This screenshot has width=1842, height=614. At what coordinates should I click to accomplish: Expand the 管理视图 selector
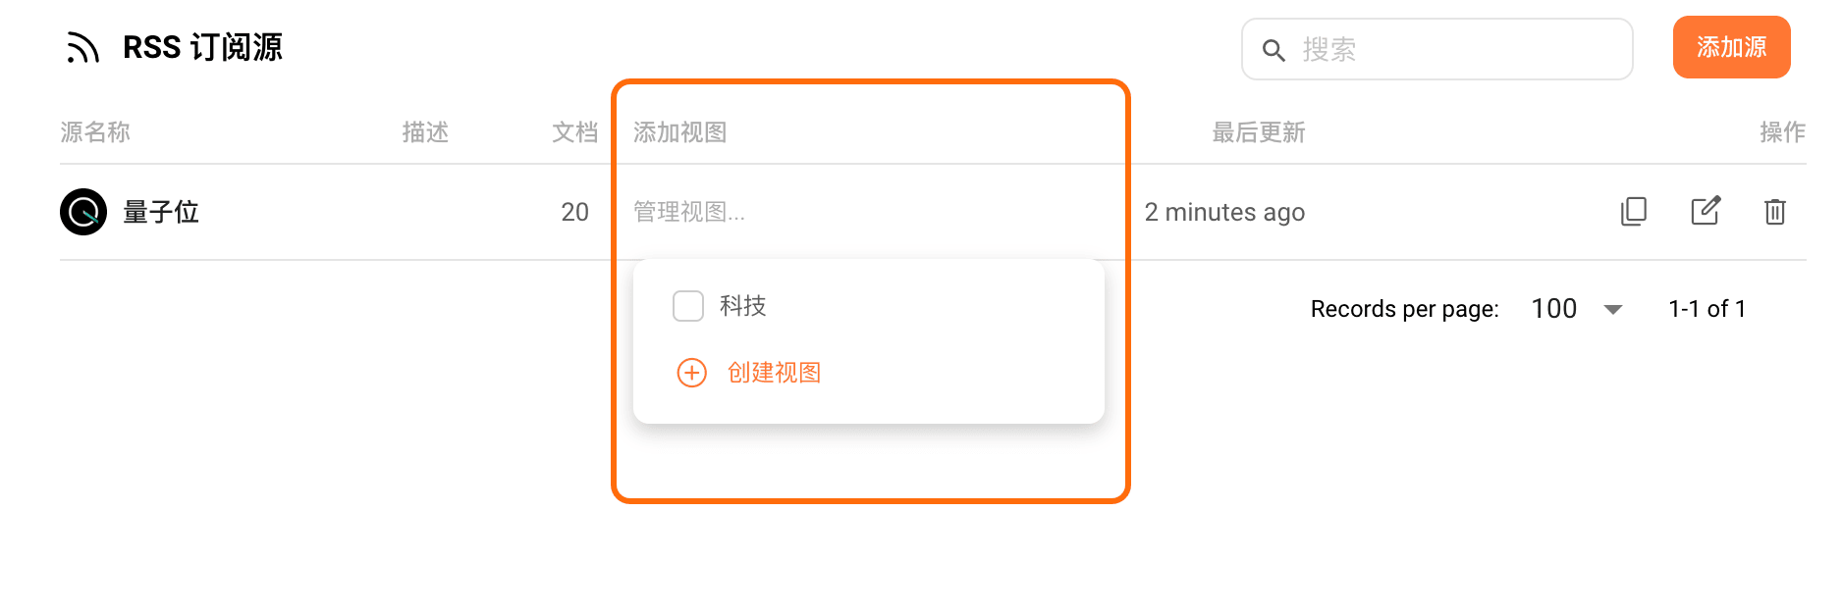[746, 212]
